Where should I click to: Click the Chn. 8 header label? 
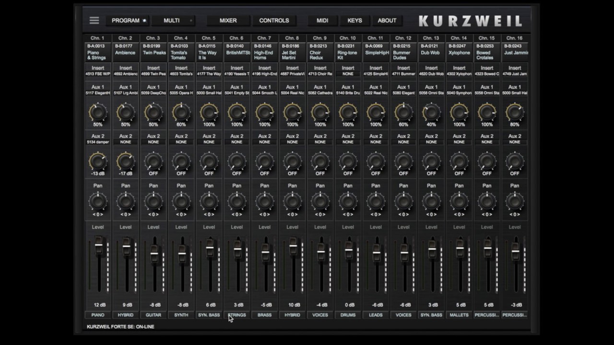click(x=292, y=38)
